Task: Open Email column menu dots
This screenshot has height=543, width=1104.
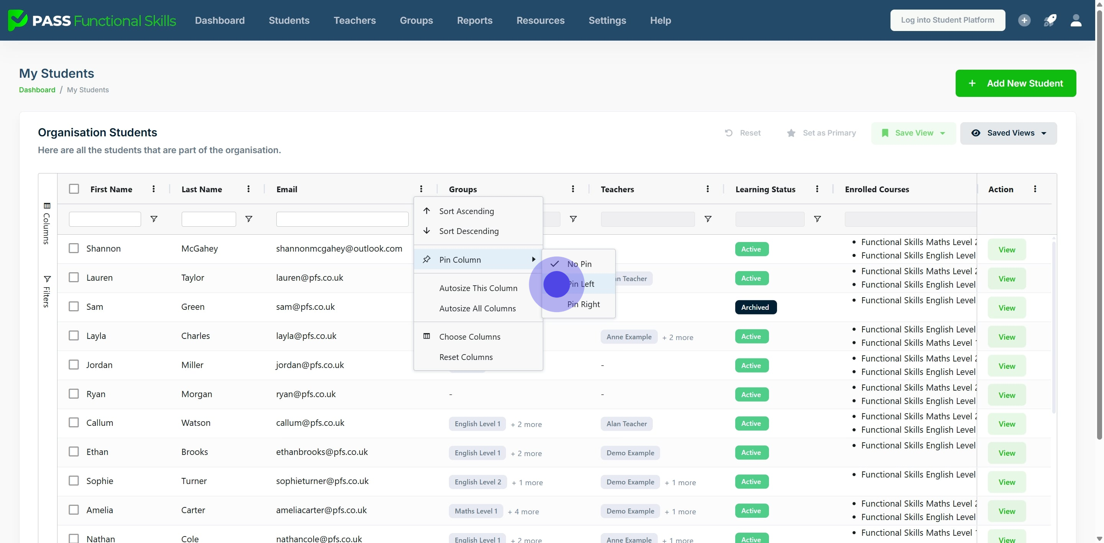Action: pos(421,189)
